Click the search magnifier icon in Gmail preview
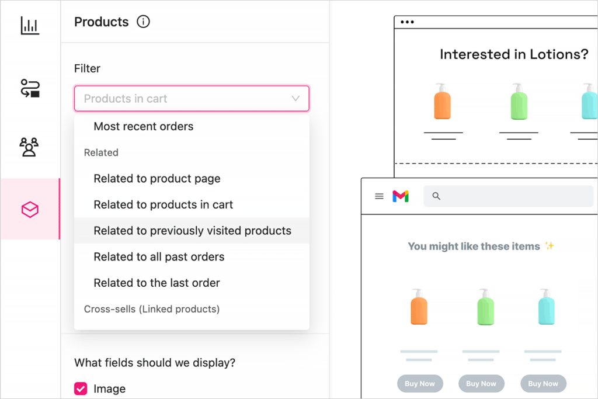The image size is (598, 399). pyautogui.click(x=436, y=196)
